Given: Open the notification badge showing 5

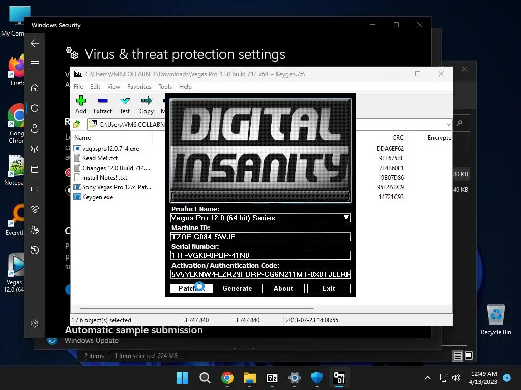Looking at the screenshot, I should click(506, 377).
